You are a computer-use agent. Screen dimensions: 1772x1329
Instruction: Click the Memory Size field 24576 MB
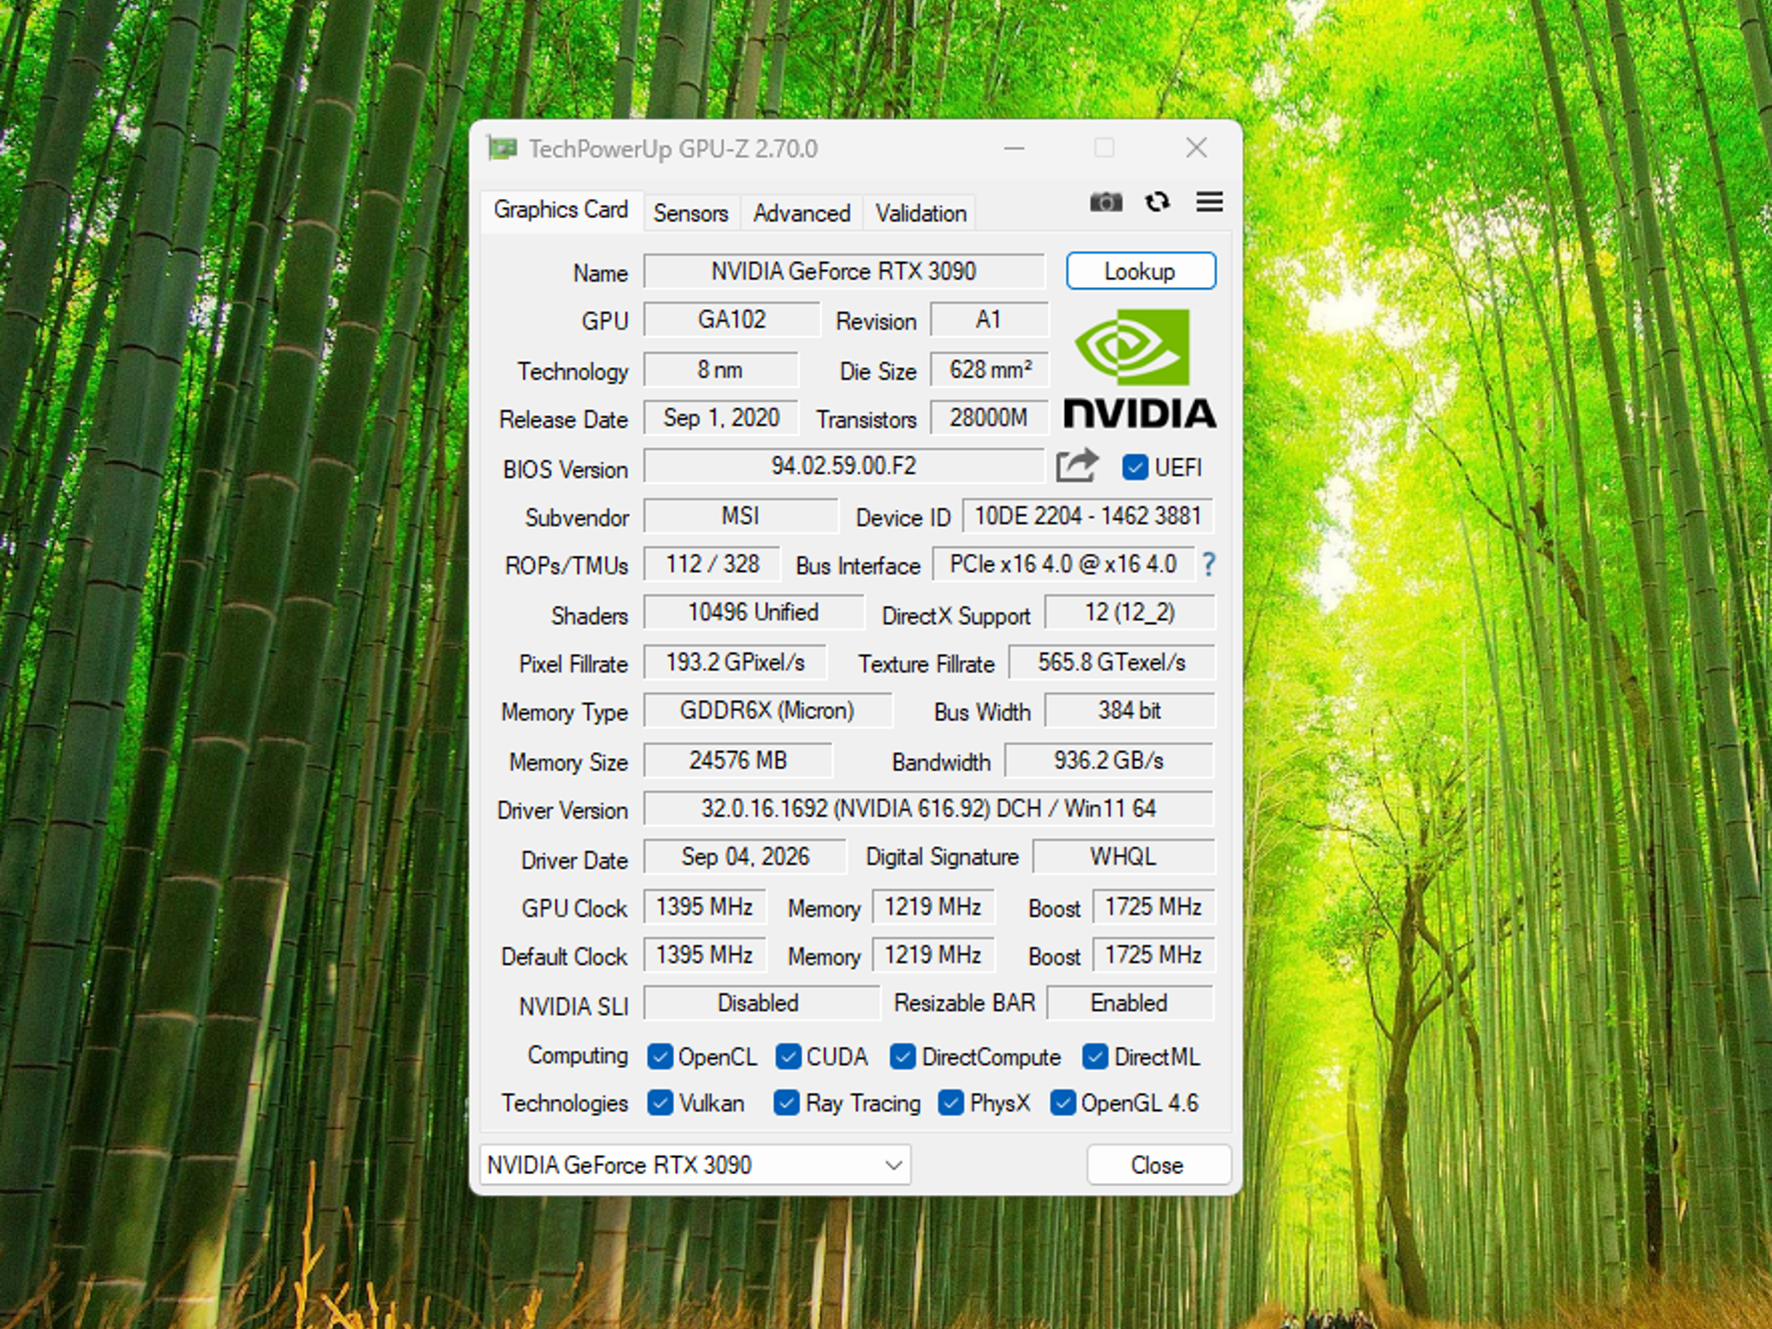[x=738, y=760]
